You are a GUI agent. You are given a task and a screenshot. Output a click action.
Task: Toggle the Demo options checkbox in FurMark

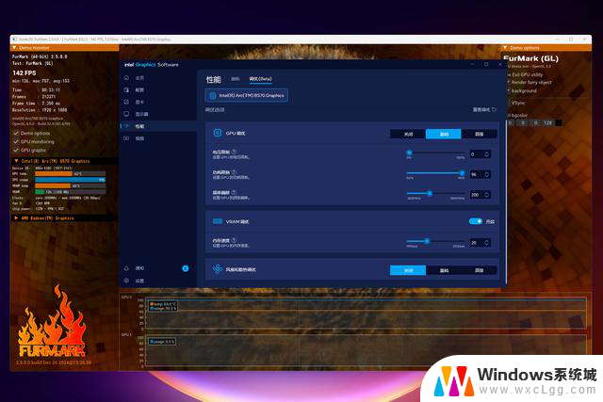tap(16, 133)
